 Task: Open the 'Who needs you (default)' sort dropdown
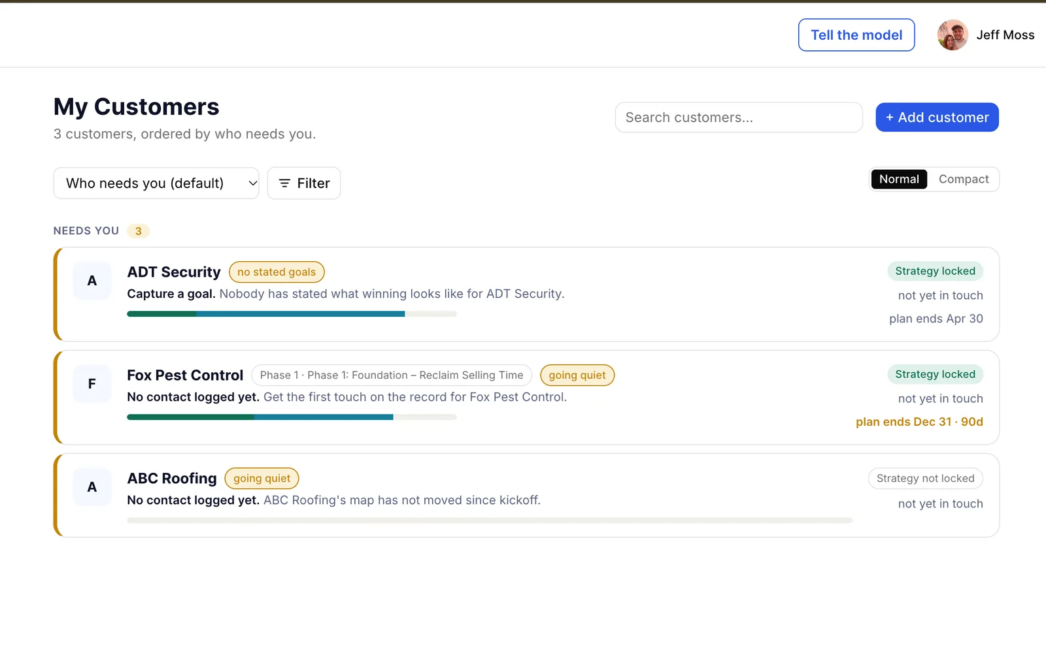(156, 183)
